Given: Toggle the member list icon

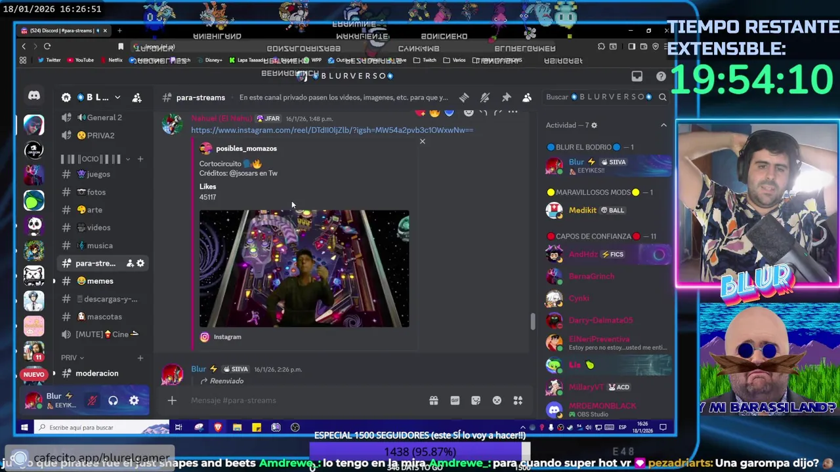Looking at the screenshot, I should pos(527,97).
